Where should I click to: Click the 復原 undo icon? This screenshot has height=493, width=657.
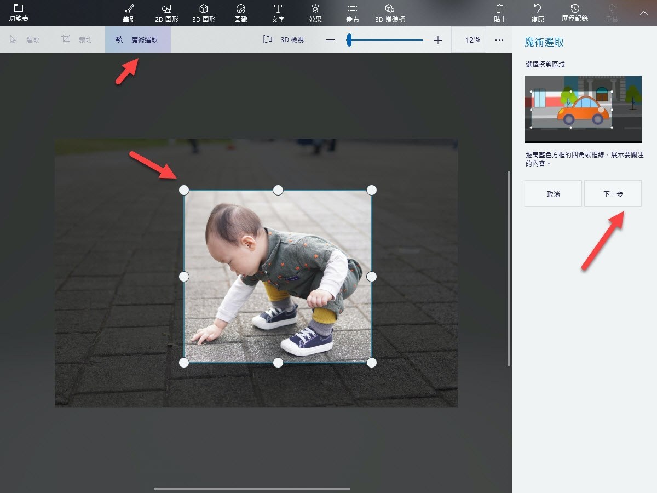tap(538, 13)
